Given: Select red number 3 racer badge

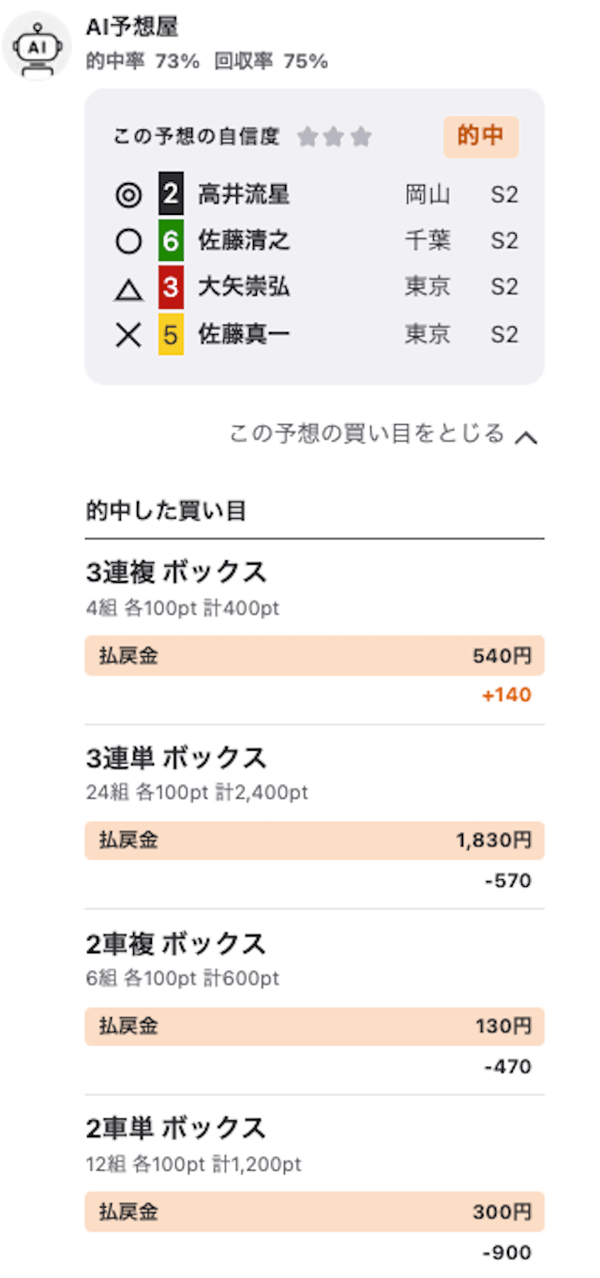Looking at the screenshot, I should pyautogui.click(x=171, y=287).
